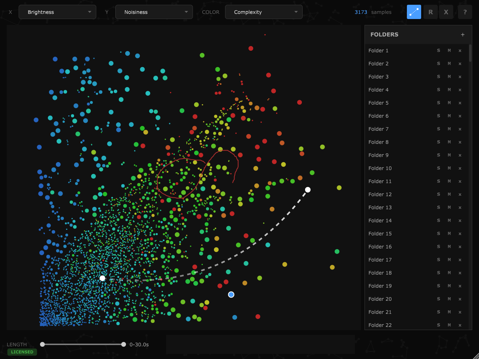
Task: Select Folder 18 in folders list
Action: [x=380, y=273]
